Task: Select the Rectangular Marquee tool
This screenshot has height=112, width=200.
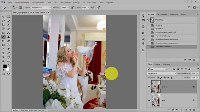Action: coord(8,16)
